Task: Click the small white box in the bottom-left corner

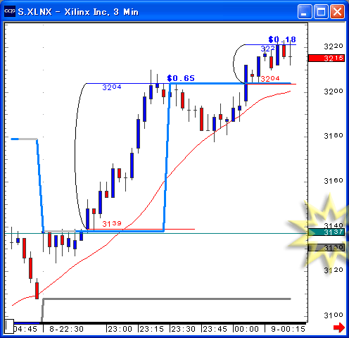Action: click(9, 326)
